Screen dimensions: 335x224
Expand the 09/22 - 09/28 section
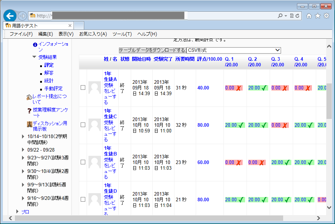(x=23, y=150)
